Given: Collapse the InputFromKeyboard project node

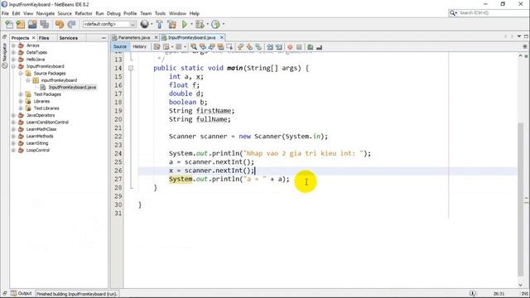Looking at the screenshot, I should click(x=13, y=66).
